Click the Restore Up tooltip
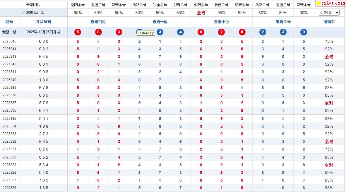 coord(146,33)
